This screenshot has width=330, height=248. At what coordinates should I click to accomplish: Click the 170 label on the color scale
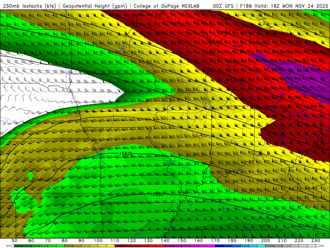pyautogui.click(x=215, y=241)
